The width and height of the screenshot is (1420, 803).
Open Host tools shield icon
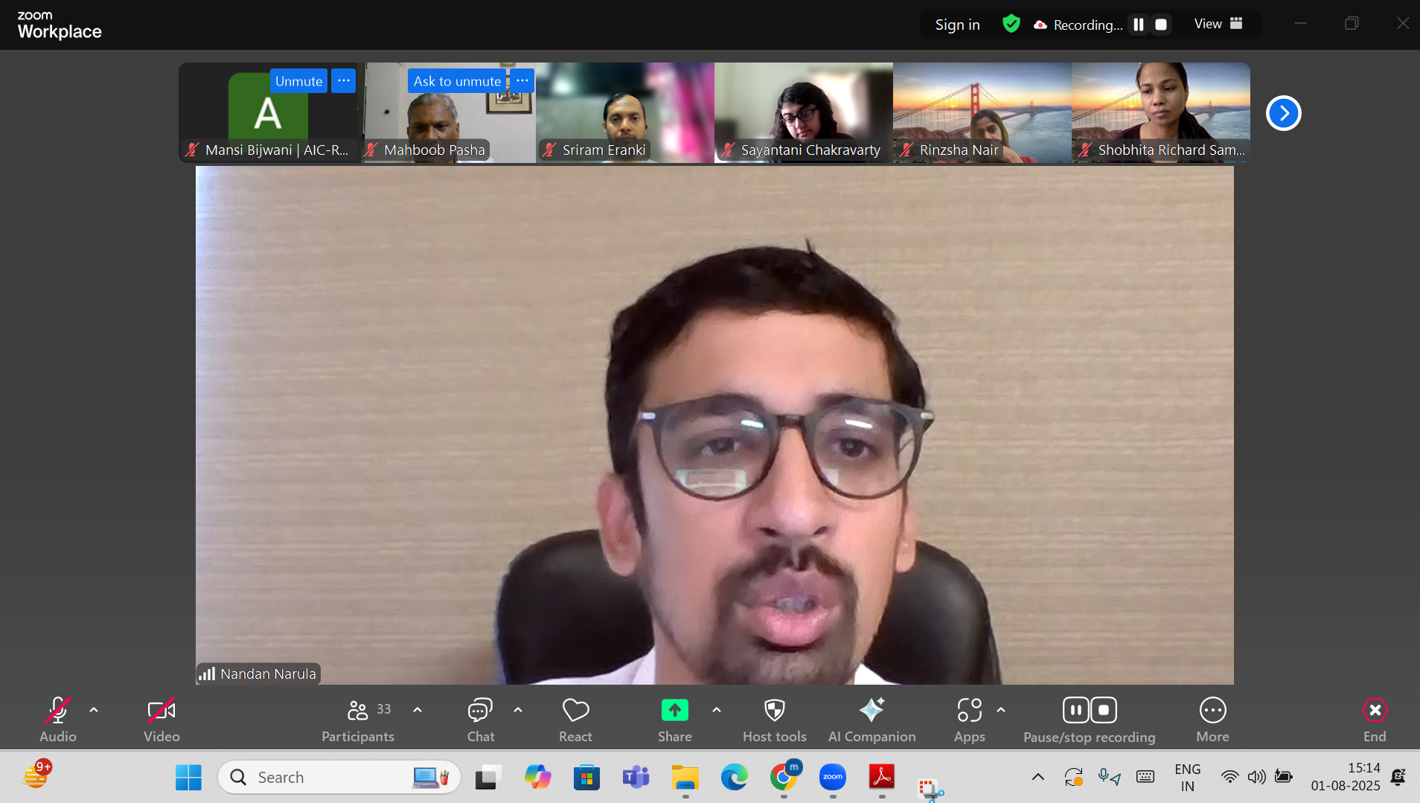coord(774,711)
